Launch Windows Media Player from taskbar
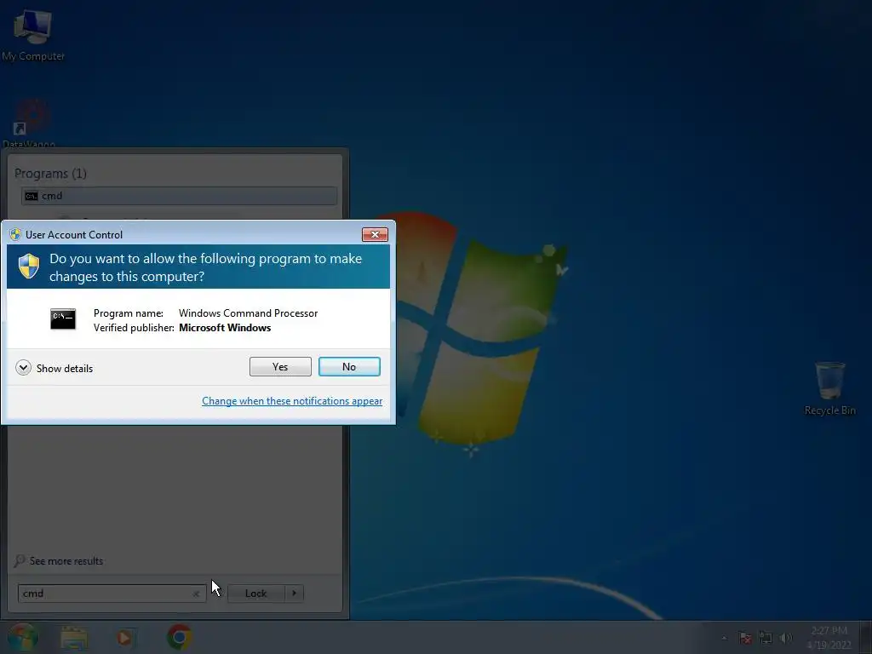This screenshot has height=654, width=872. [x=125, y=637]
